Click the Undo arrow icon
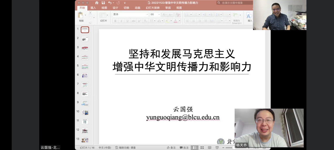Viewport: 334px width, 150px height. [x=110, y=3]
